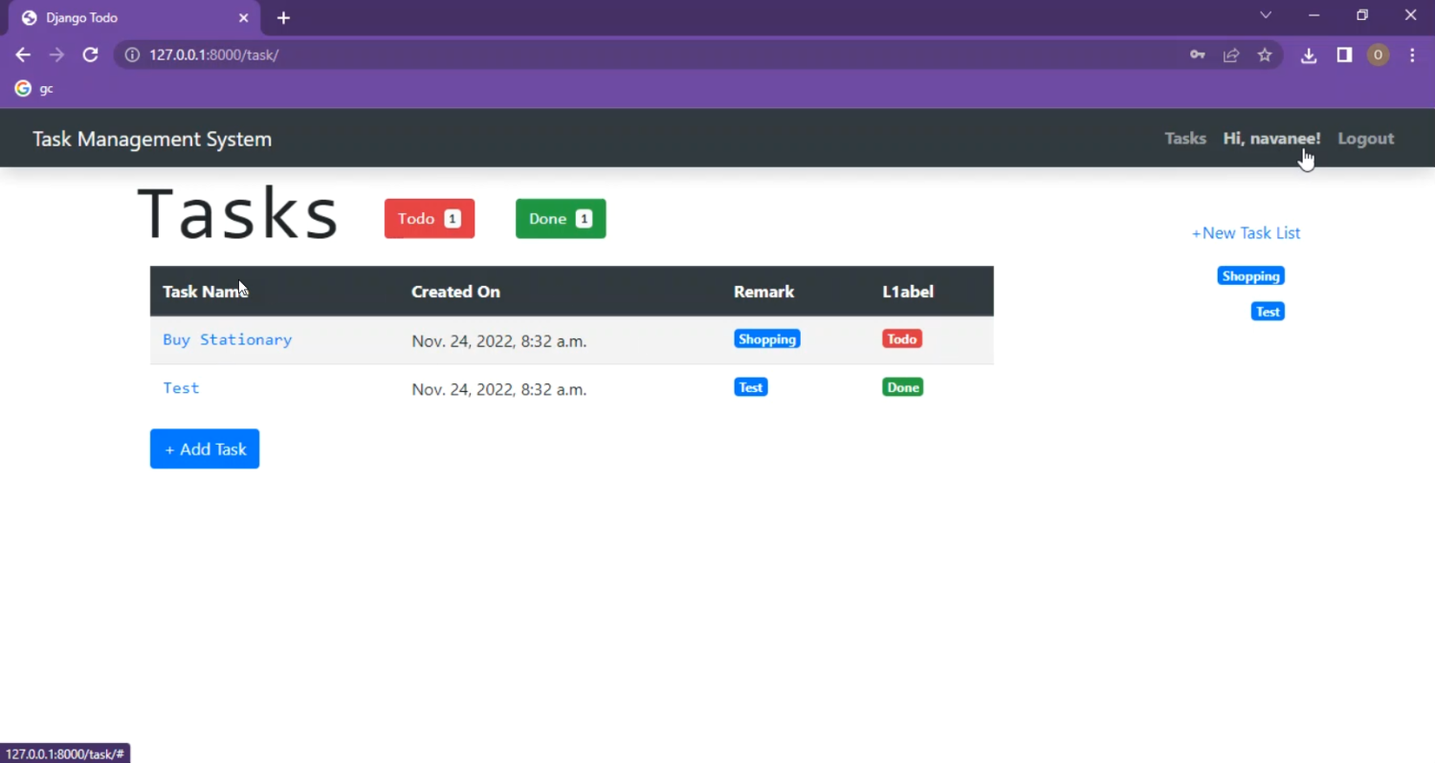
Task: Bookmark this page with the star
Action: (x=1265, y=54)
